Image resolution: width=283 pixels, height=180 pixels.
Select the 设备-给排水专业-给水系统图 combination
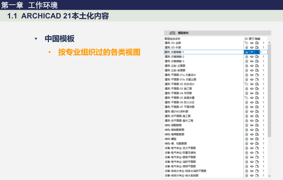(x=184, y=175)
